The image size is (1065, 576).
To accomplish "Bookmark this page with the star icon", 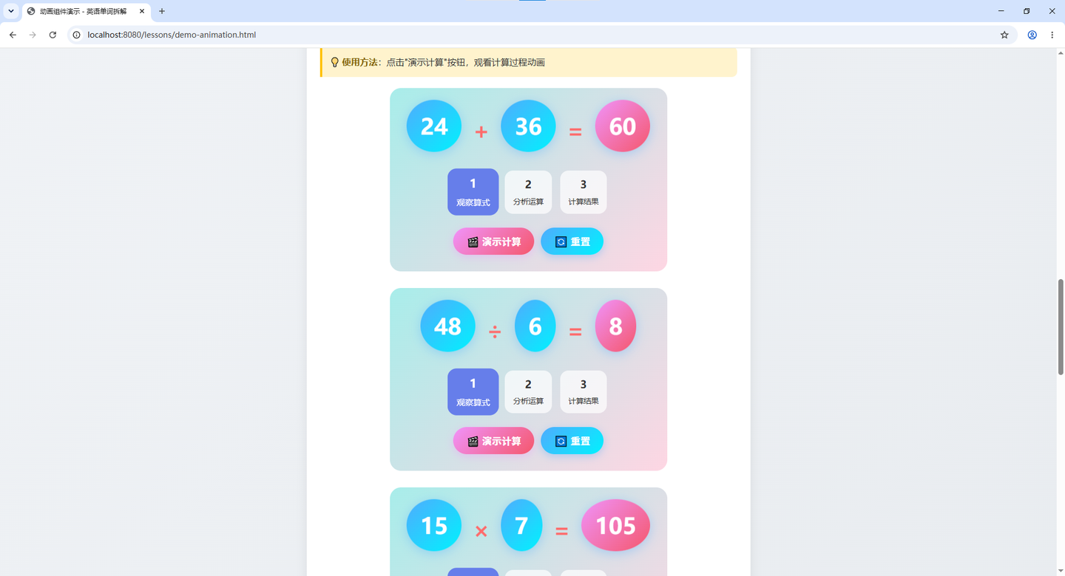I will (x=1004, y=35).
